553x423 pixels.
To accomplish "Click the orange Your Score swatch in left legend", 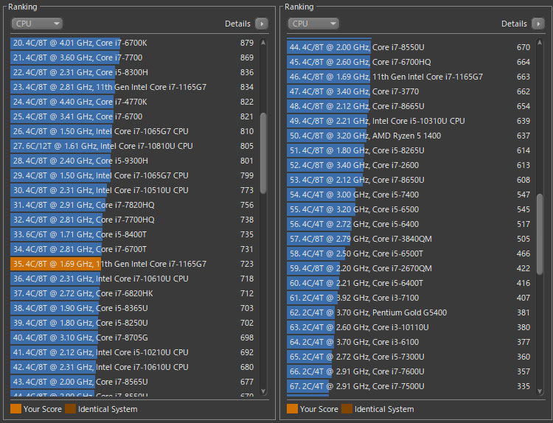I will (15, 409).
